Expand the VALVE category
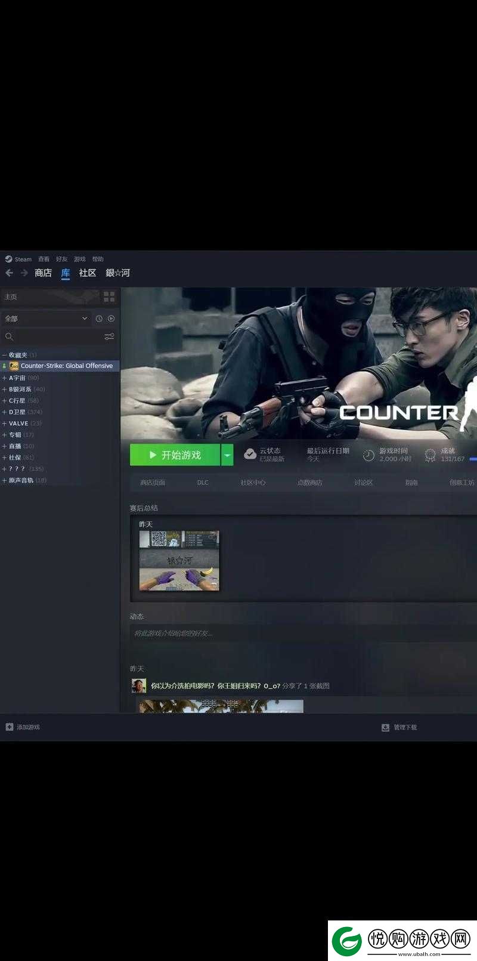477x961 pixels. (x=4, y=423)
